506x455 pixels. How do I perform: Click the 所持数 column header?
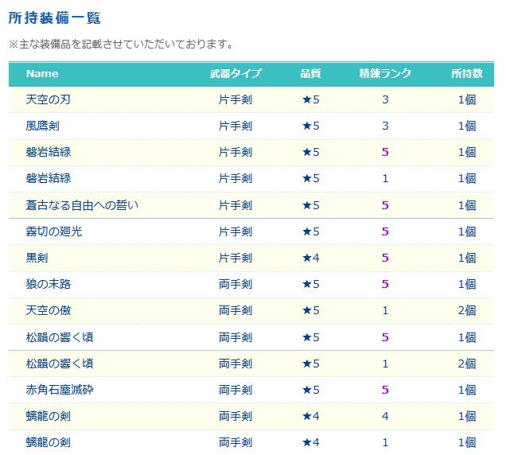click(467, 73)
